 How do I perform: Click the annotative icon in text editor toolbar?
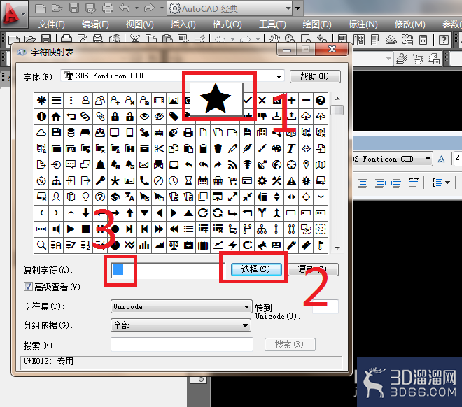(441, 159)
